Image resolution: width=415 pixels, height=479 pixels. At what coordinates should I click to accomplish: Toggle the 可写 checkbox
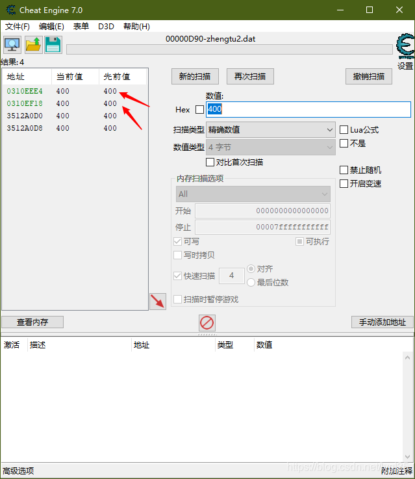tap(177, 242)
